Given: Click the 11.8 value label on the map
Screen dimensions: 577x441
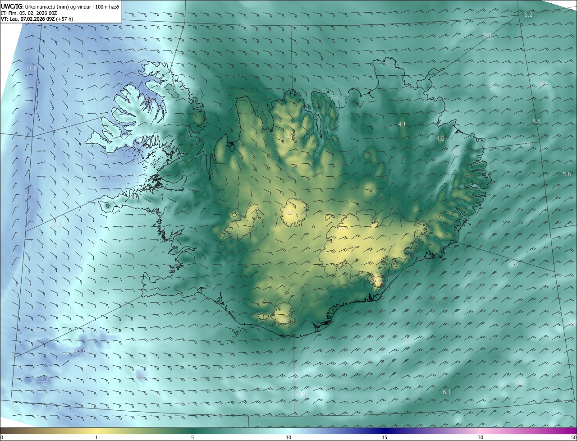Looking at the screenshot, I should [31, 68].
